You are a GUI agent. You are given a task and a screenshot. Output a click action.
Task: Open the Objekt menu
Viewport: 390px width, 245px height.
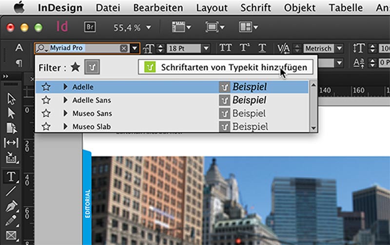[300, 8]
